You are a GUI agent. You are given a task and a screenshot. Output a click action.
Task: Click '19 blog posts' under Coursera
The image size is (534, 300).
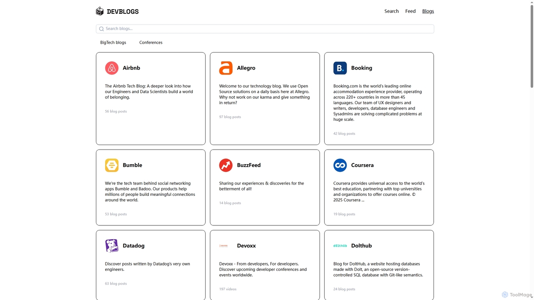(x=344, y=214)
